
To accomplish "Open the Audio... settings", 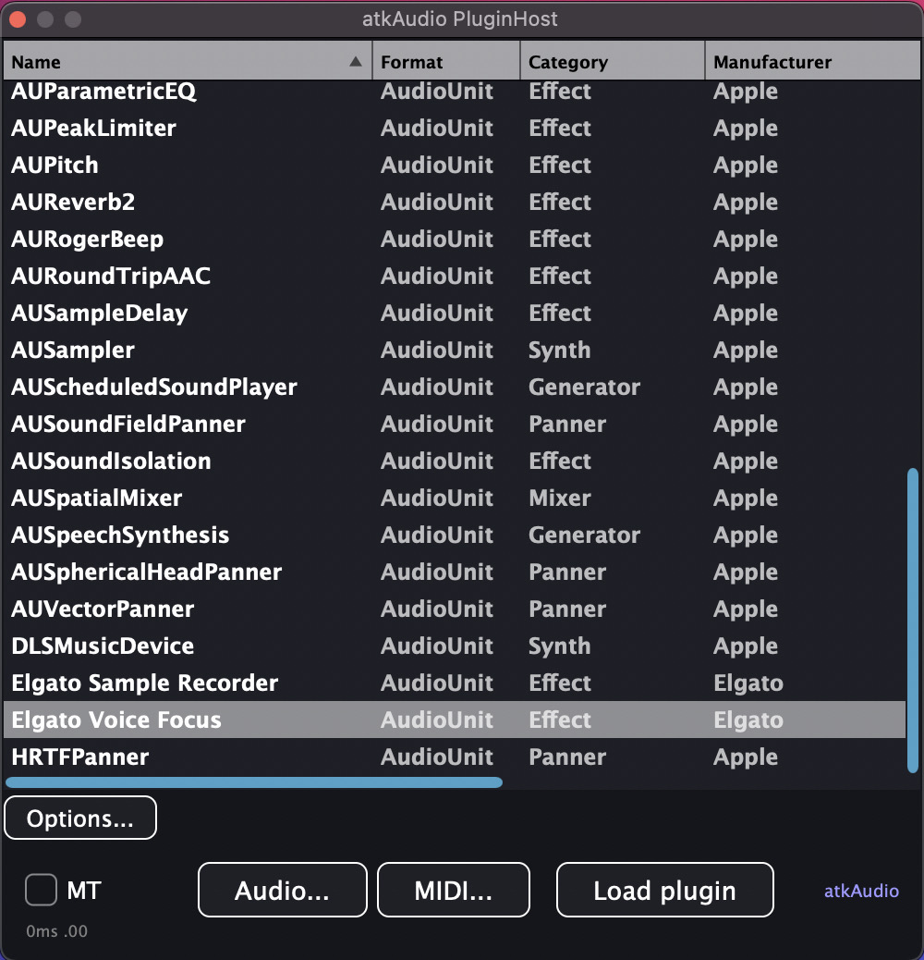I will tap(282, 891).
